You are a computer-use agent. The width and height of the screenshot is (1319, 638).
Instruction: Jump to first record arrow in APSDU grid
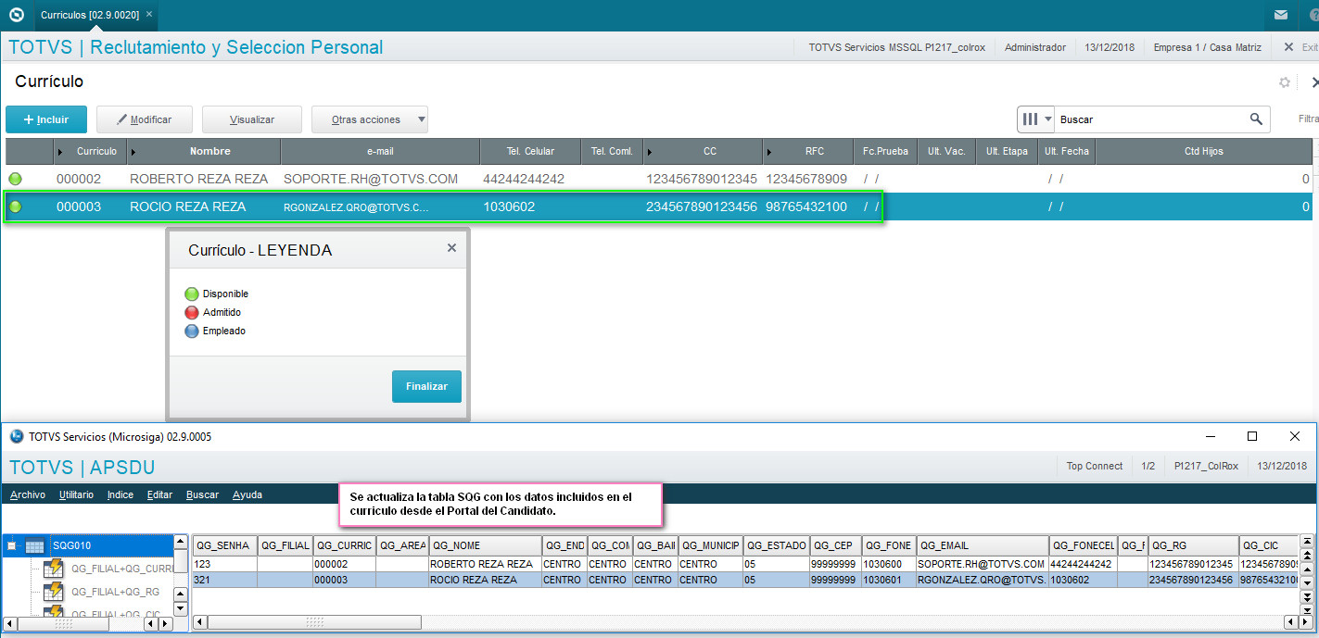(1307, 541)
